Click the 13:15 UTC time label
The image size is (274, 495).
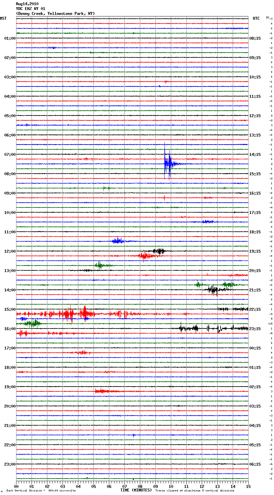pyautogui.click(x=255, y=135)
